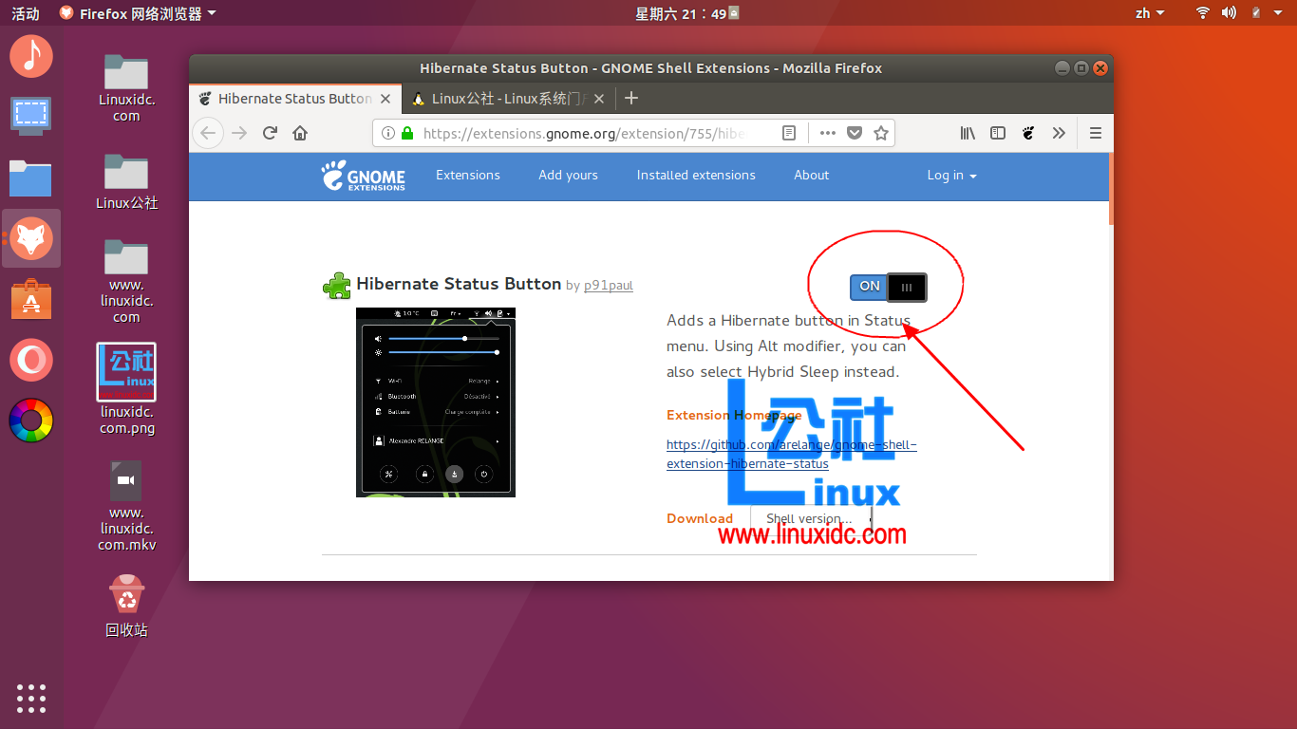Image resolution: width=1297 pixels, height=729 pixels.
Task: Bookmark this page with the star
Action: pyautogui.click(x=881, y=134)
